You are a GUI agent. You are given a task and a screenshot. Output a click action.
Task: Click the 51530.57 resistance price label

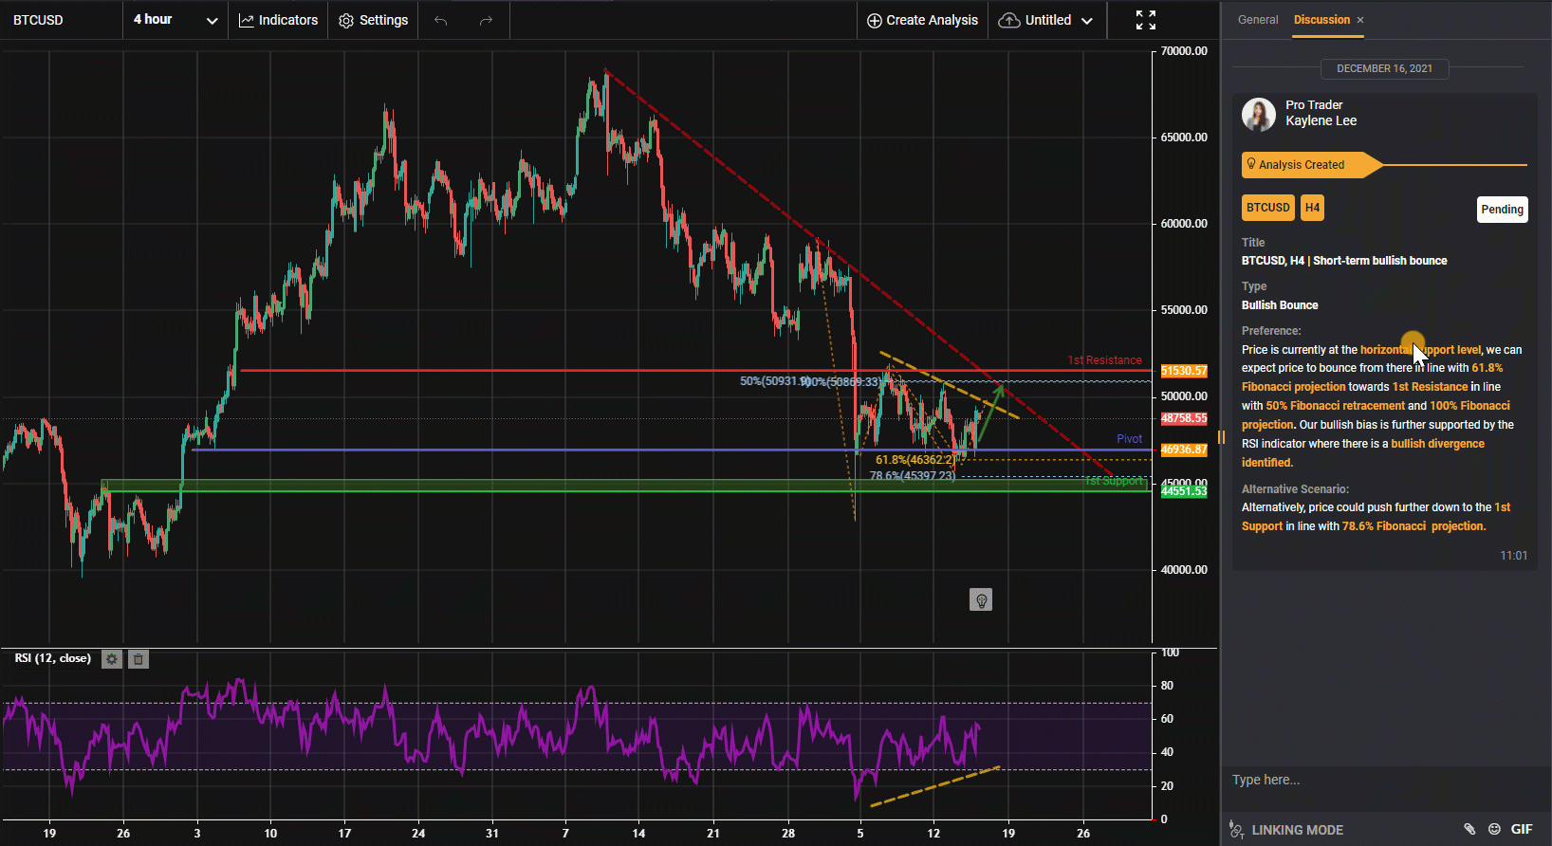1184,371
